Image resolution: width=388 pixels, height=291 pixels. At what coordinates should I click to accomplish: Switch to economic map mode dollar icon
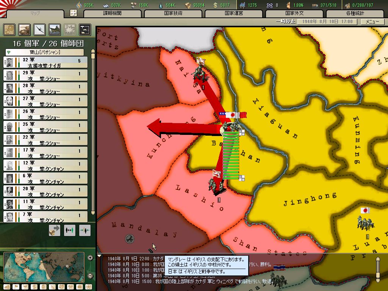click(x=34, y=287)
